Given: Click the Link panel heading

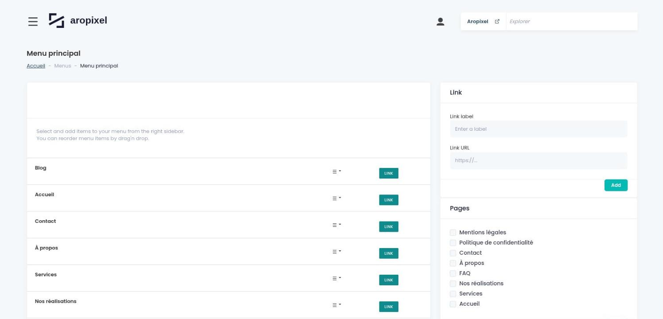Looking at the screenshot, I should click(x=456, y=93).
